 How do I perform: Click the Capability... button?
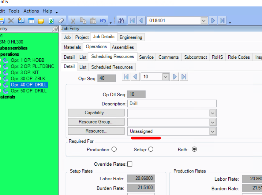[96, 112]
